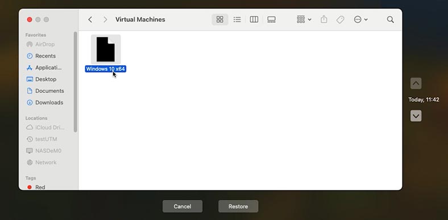Switch to gallery view
This screenshot has height=220, width=448.
click(x=271, y=19)
